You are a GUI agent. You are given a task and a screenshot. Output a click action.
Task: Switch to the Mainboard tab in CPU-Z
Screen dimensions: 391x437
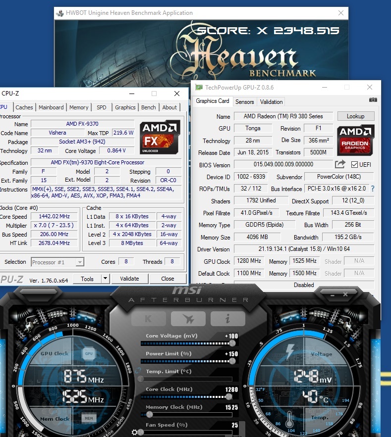(x=51, y=107)
